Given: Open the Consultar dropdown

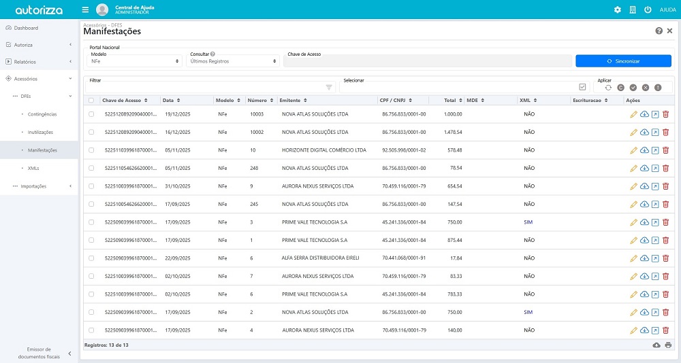Looking at the screenshot, I should (x=233, y=61).
